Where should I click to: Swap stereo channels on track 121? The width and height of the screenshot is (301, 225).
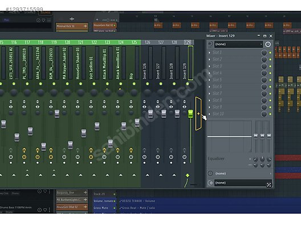(78, 107)
